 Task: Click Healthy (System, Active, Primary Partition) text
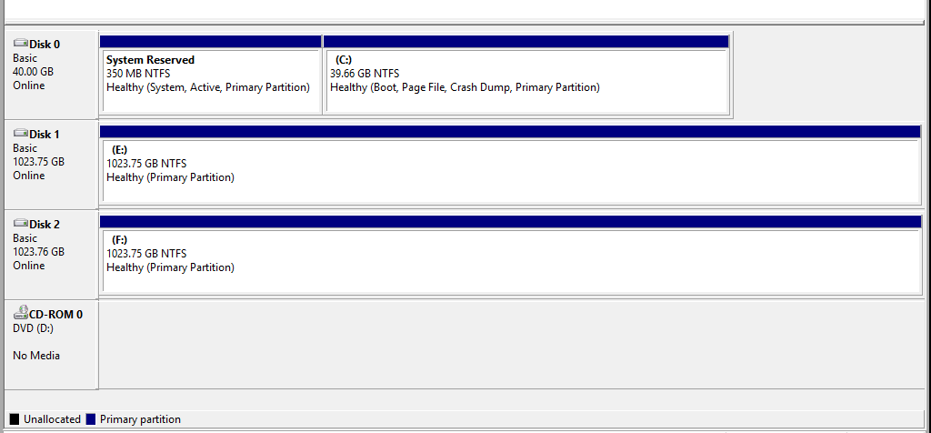(x=208, y=87)
